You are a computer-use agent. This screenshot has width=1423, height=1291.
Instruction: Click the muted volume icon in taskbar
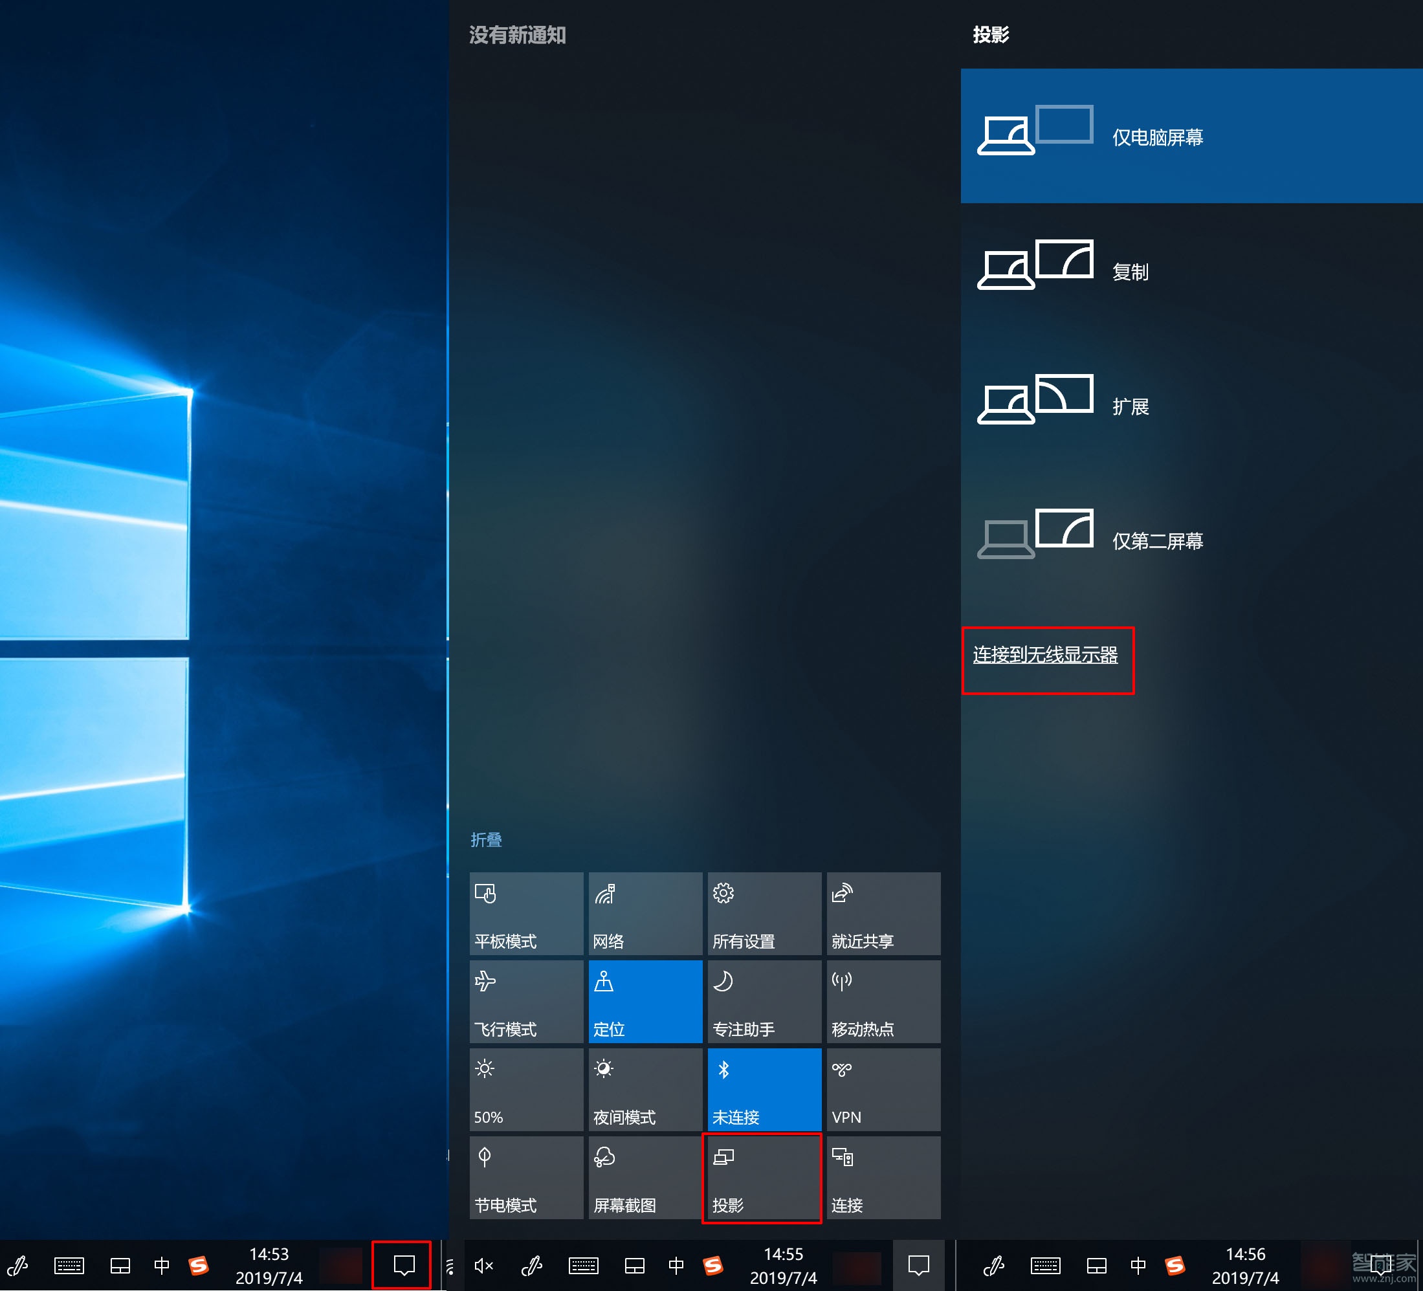click(483, 1266)
